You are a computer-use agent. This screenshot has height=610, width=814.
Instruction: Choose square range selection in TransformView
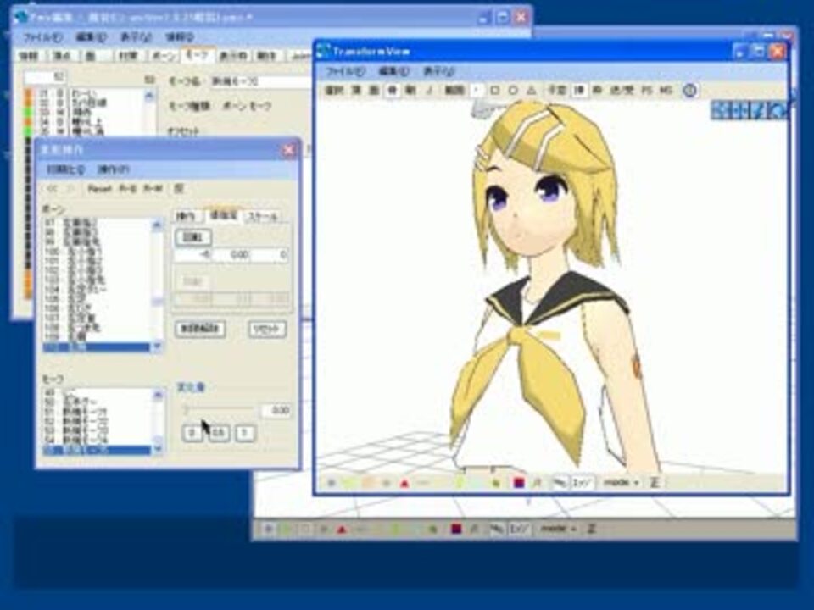[x=494, y=91]
